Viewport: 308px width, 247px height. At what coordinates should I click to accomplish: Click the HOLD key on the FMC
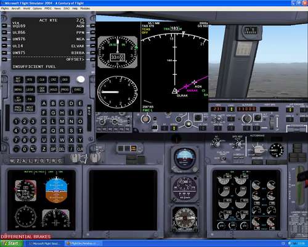[53, 90]
